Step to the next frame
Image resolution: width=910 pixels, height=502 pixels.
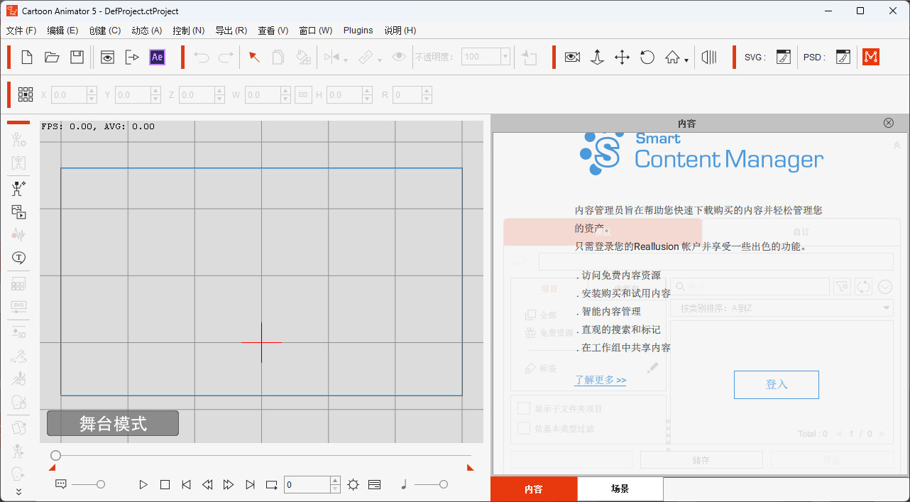tap(229, 484)
